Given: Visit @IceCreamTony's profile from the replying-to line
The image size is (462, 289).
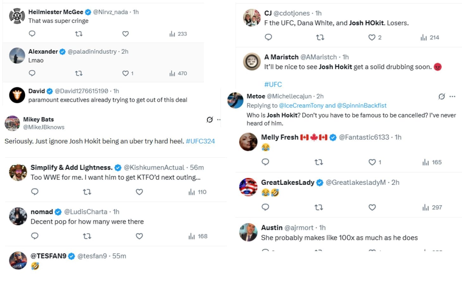Looking at the screenshot, I should 300,105.
